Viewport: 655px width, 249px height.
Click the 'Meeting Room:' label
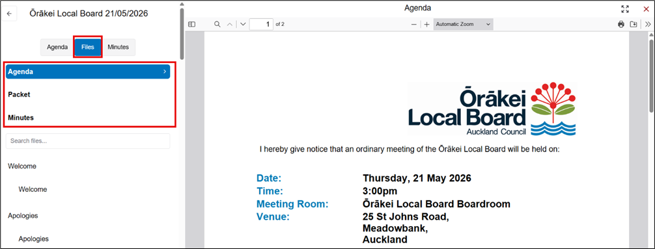click(x=292, y=204)
